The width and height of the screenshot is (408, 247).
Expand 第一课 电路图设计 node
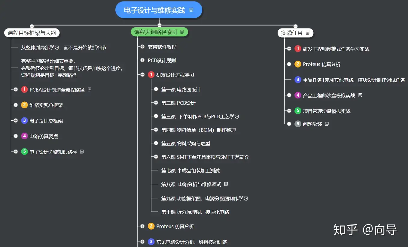point(156,89)
